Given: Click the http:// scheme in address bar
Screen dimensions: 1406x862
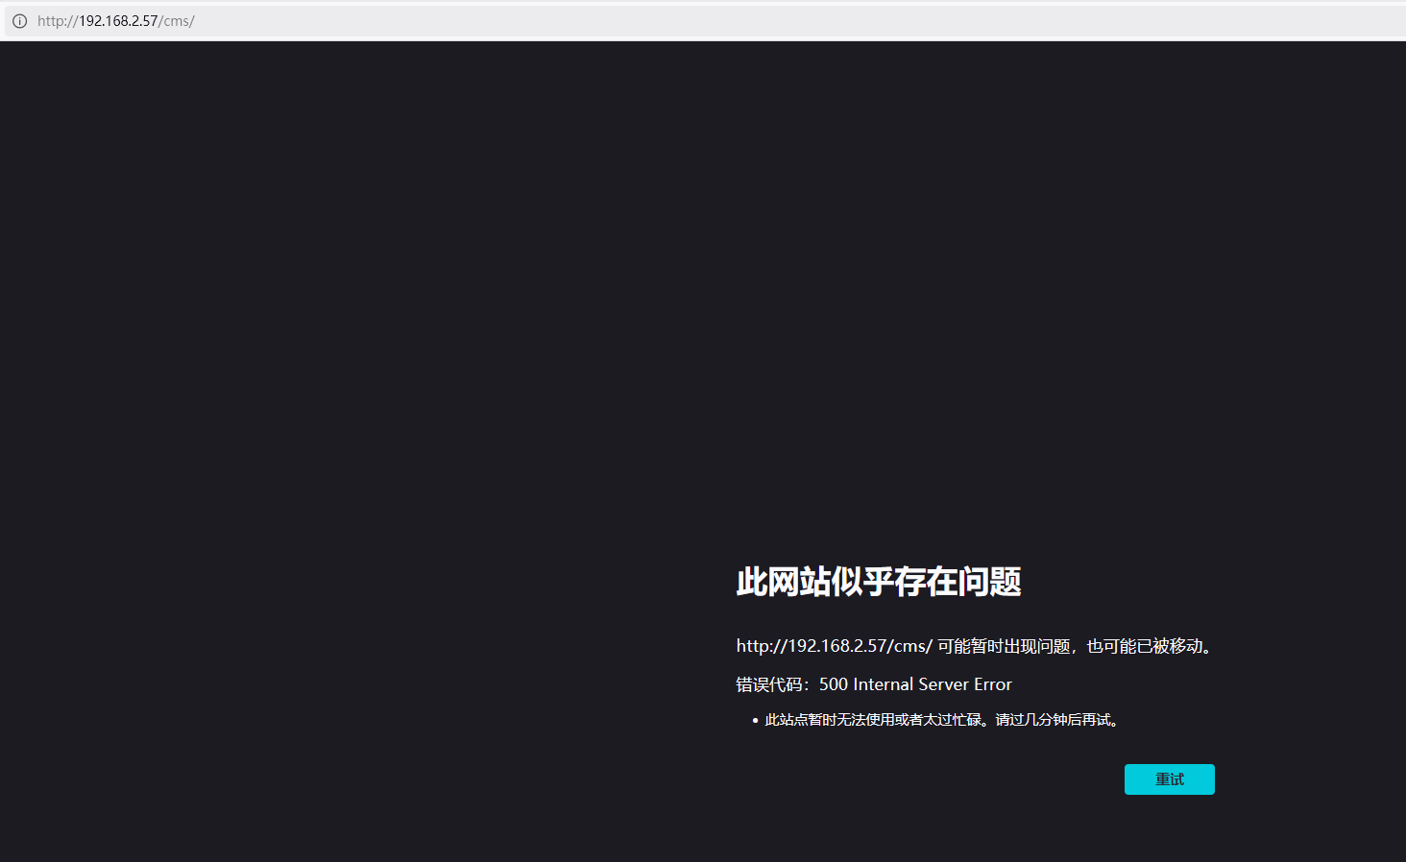Looking at the screenshot, I should 57,21.
